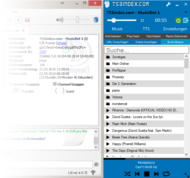
Task: Open the monstercat folder icon
Action: pyautogui.click(x=108, y=104)
